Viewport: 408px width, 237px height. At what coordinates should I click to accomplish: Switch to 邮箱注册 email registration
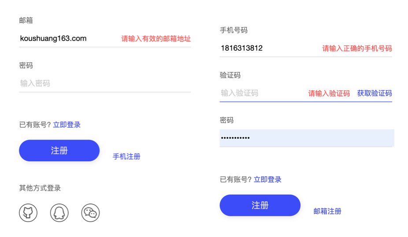coord(327,211)
